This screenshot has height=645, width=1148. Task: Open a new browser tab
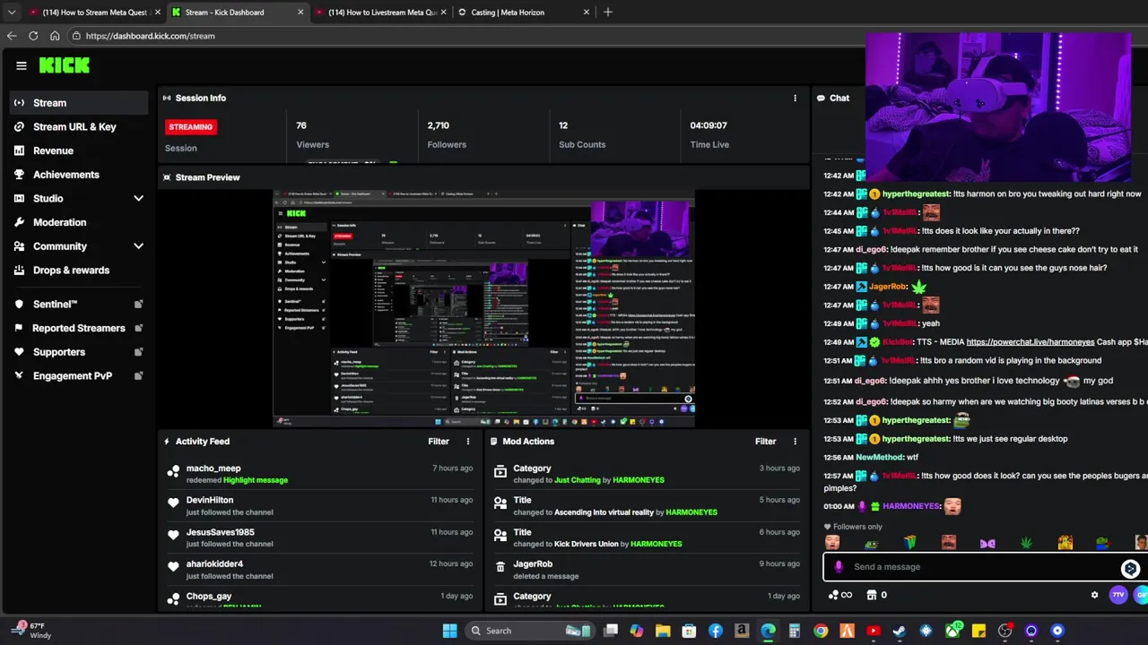[607, 13]
